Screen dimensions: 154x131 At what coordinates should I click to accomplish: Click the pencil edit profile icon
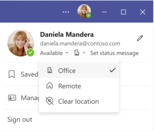tap(140, 38)
